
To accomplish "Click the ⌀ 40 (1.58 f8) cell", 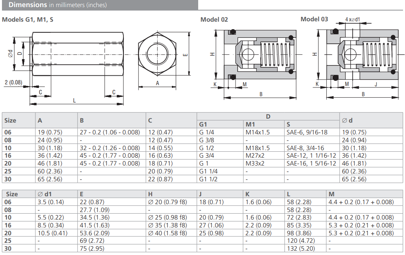I will [168, 233].
